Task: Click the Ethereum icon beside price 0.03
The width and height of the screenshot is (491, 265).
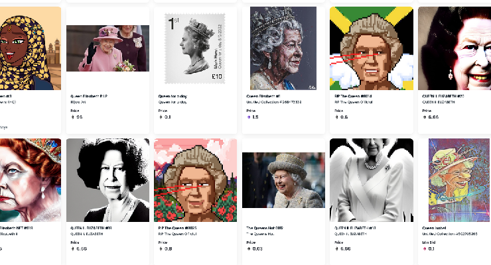Action: pos(248,248)
